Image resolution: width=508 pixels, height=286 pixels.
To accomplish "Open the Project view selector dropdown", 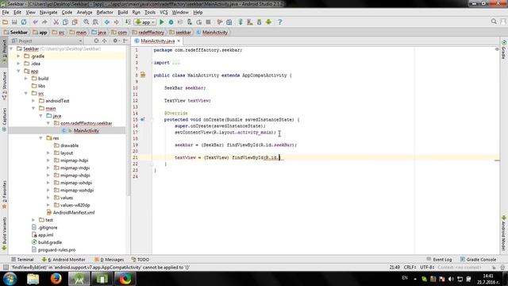I will pos(47,41).
